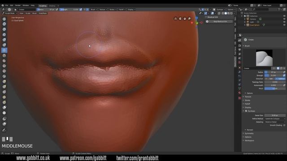Open the Active Tool properties tab
This screenshot has height=161, width=287.
[239, 40]
